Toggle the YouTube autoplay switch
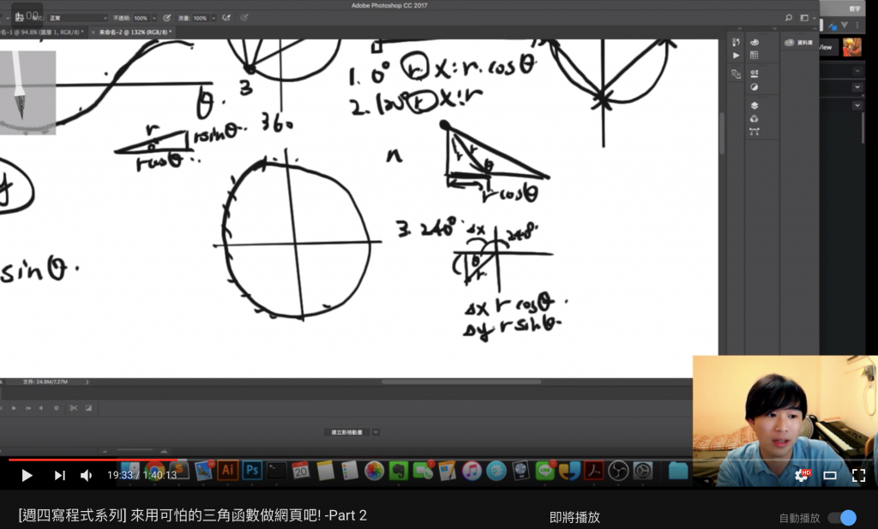The height and width of the screenshot is (529, 878). point(843,518)
